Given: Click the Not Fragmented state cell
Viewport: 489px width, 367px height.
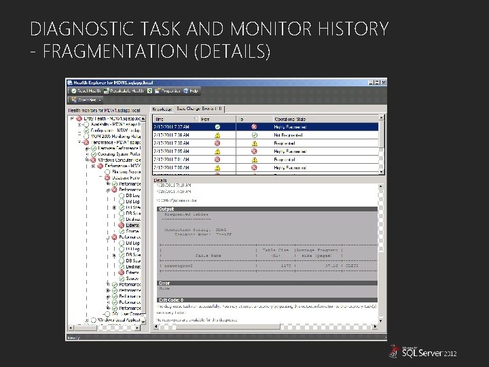Looking at the screenshot, I should point(288,135).
